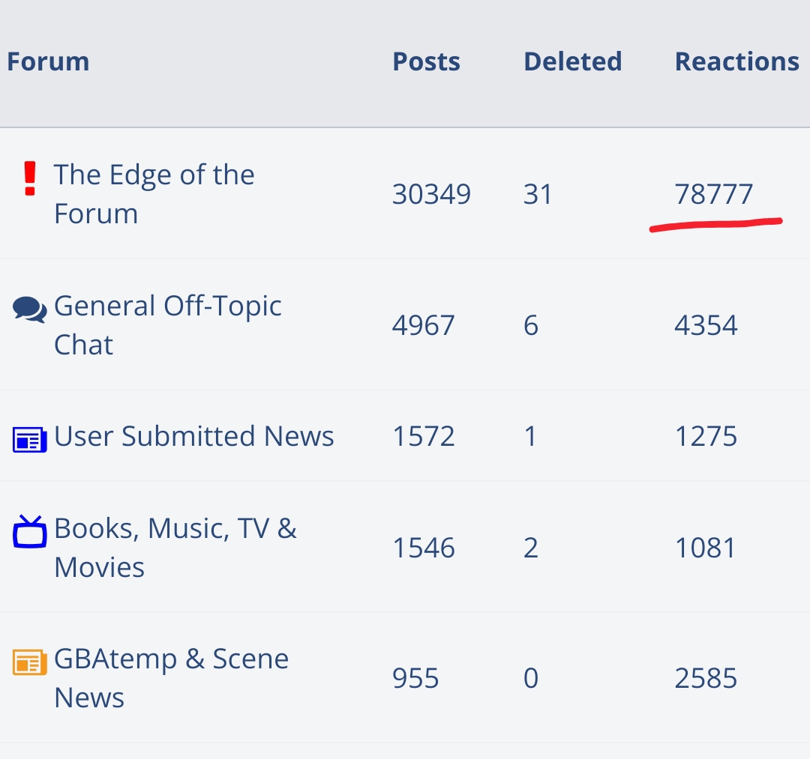Open General Off-Topic Chat forum
The width and height of the screenshot is (810, 759).
coord(167,325)
